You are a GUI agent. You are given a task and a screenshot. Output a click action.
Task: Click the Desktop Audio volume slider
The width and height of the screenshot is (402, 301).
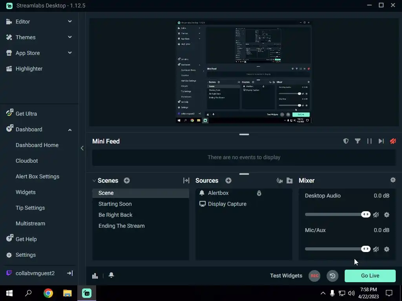pyautogui.click(x=337, y=214)
